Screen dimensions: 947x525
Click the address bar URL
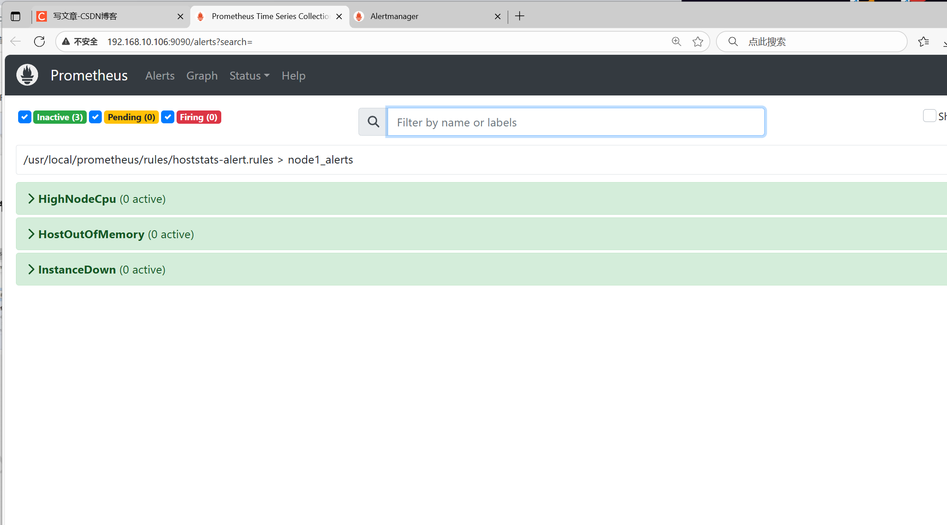(180, 42)
